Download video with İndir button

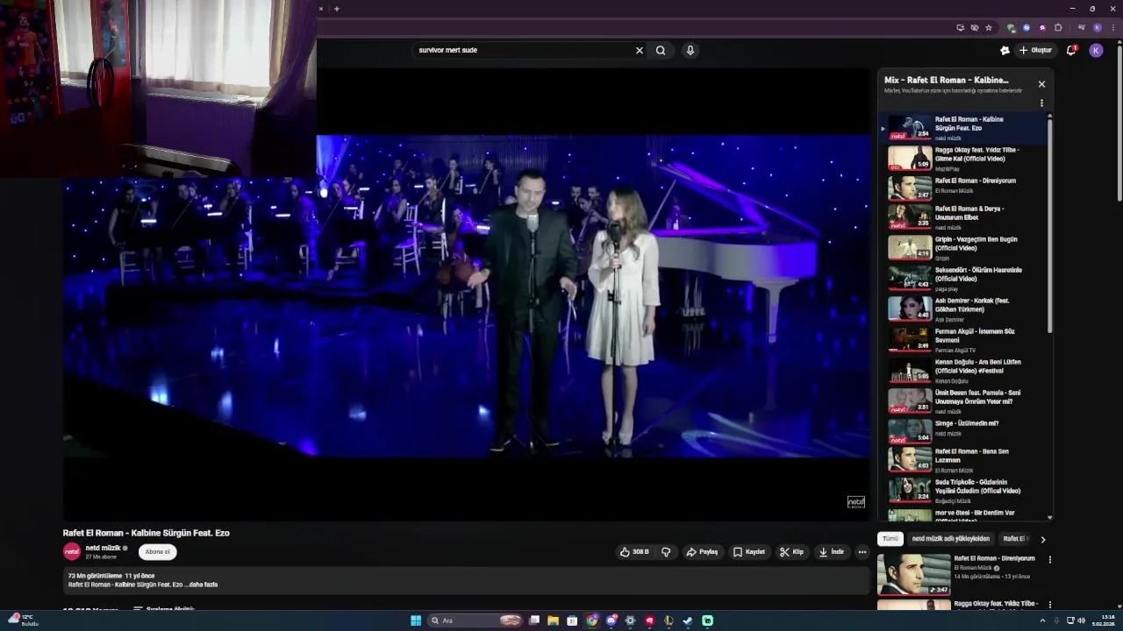point(831,552)
